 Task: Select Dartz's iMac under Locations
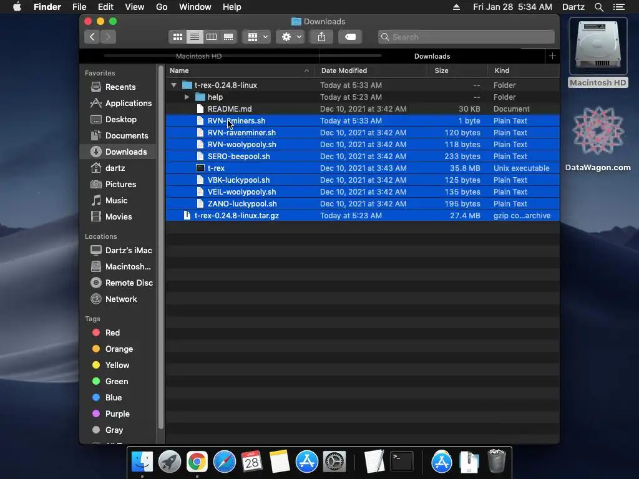[x=118, y=250]
